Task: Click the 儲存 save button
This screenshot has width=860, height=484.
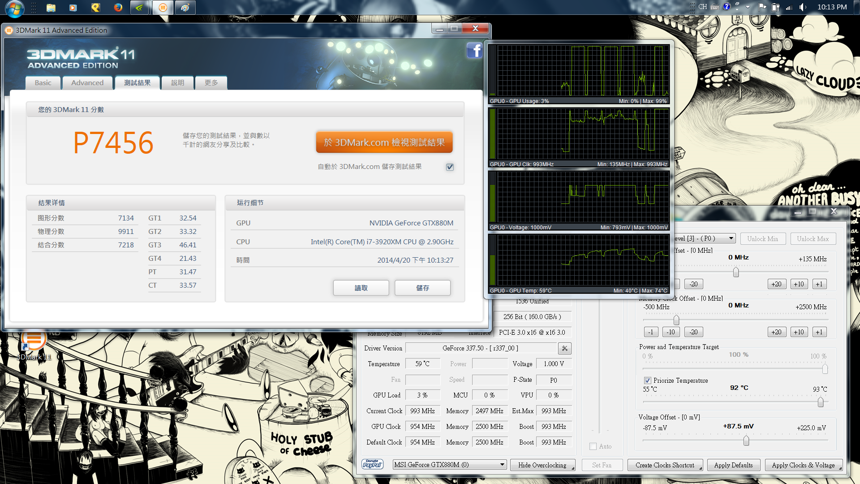Action: (x=422, y=288)
